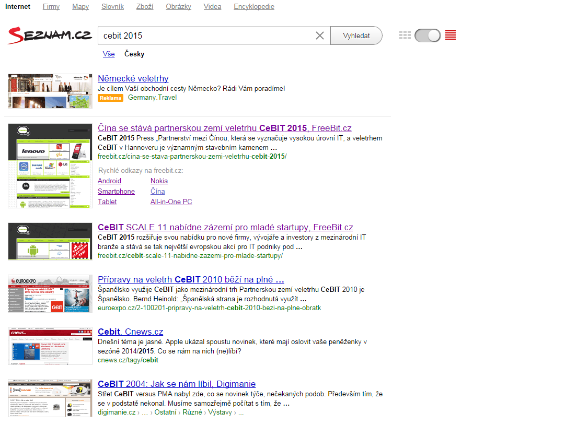Viewport: 577px width, 425px height.
Task: Open the Obrázky tab
Action: pyautogui.click(x=178, y=7)
